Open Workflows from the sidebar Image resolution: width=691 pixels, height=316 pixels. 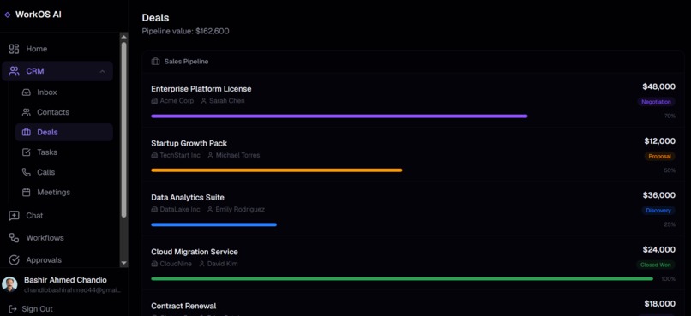click(x=57, y=238)
